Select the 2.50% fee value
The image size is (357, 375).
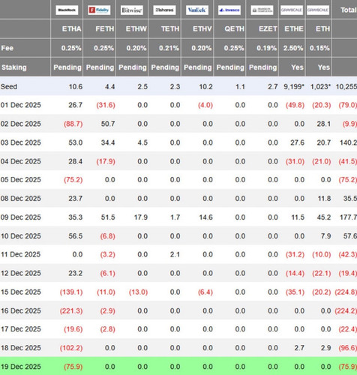pos(293,48)
